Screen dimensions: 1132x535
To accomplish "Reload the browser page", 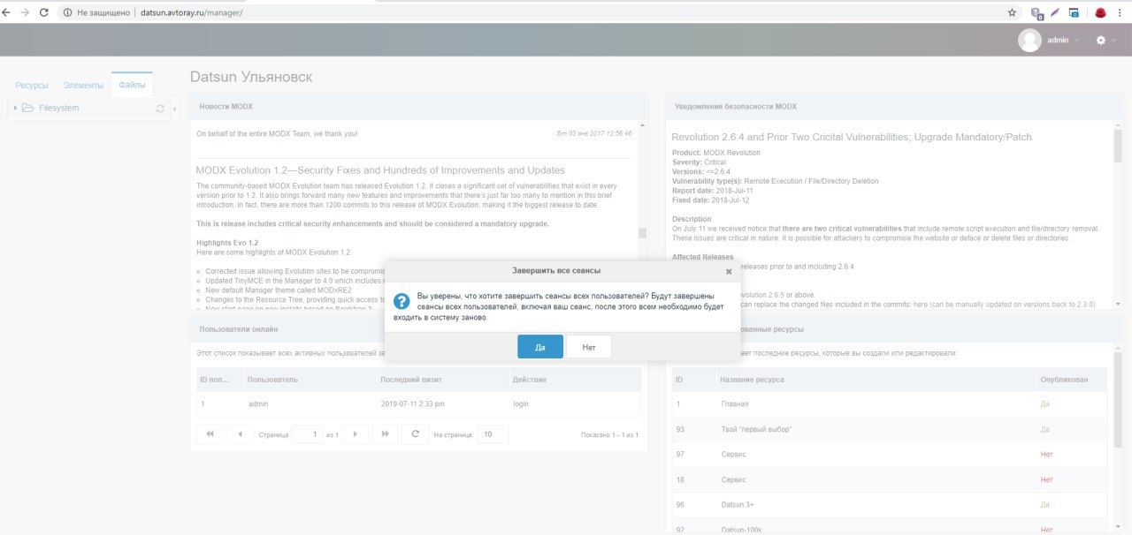I will pos(43,12).
